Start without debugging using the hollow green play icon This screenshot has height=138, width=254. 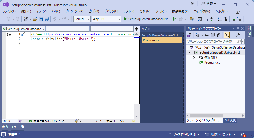click(x=174, y=19)
